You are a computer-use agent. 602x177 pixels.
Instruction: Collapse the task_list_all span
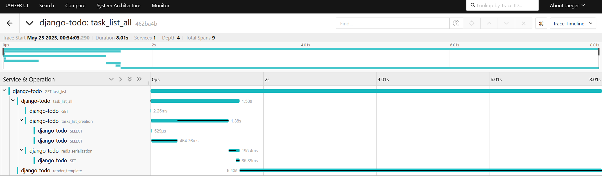13,100
